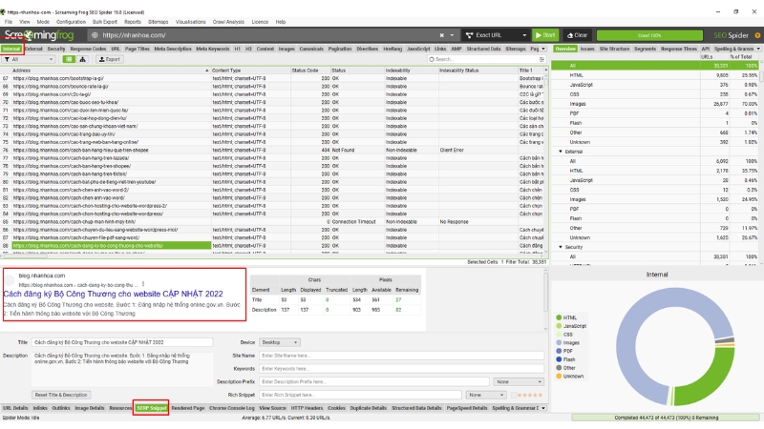
Task: Open the URL Details bottom tab
Action: click(15, 408)
